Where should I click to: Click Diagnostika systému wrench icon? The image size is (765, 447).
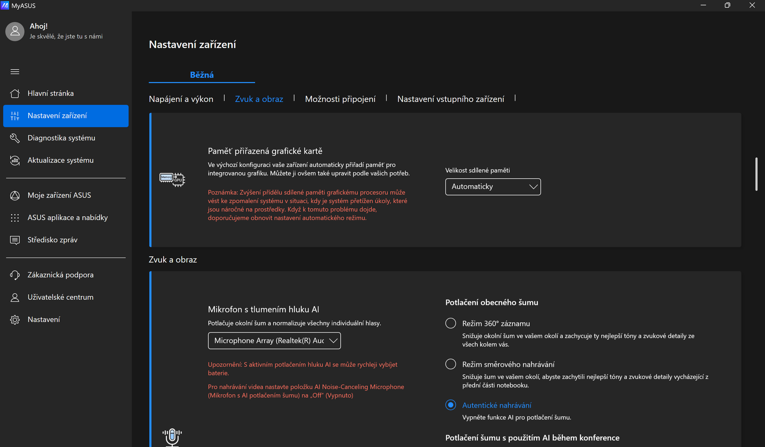pyautogui.click(x=15, y=138)
